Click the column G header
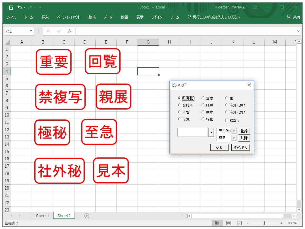Screen dimensions: 305x229 [x=148, y=42]
